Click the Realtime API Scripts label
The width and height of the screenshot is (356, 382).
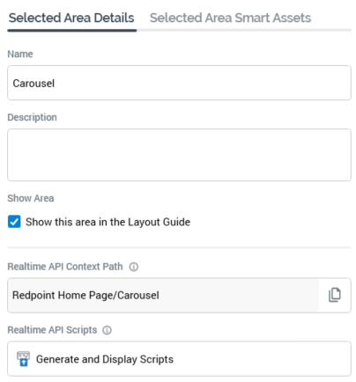52,330
